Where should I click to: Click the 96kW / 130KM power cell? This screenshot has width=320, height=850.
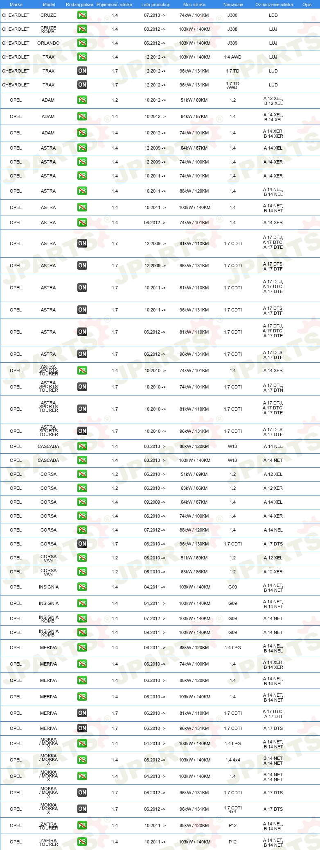[x=194, y=544]
